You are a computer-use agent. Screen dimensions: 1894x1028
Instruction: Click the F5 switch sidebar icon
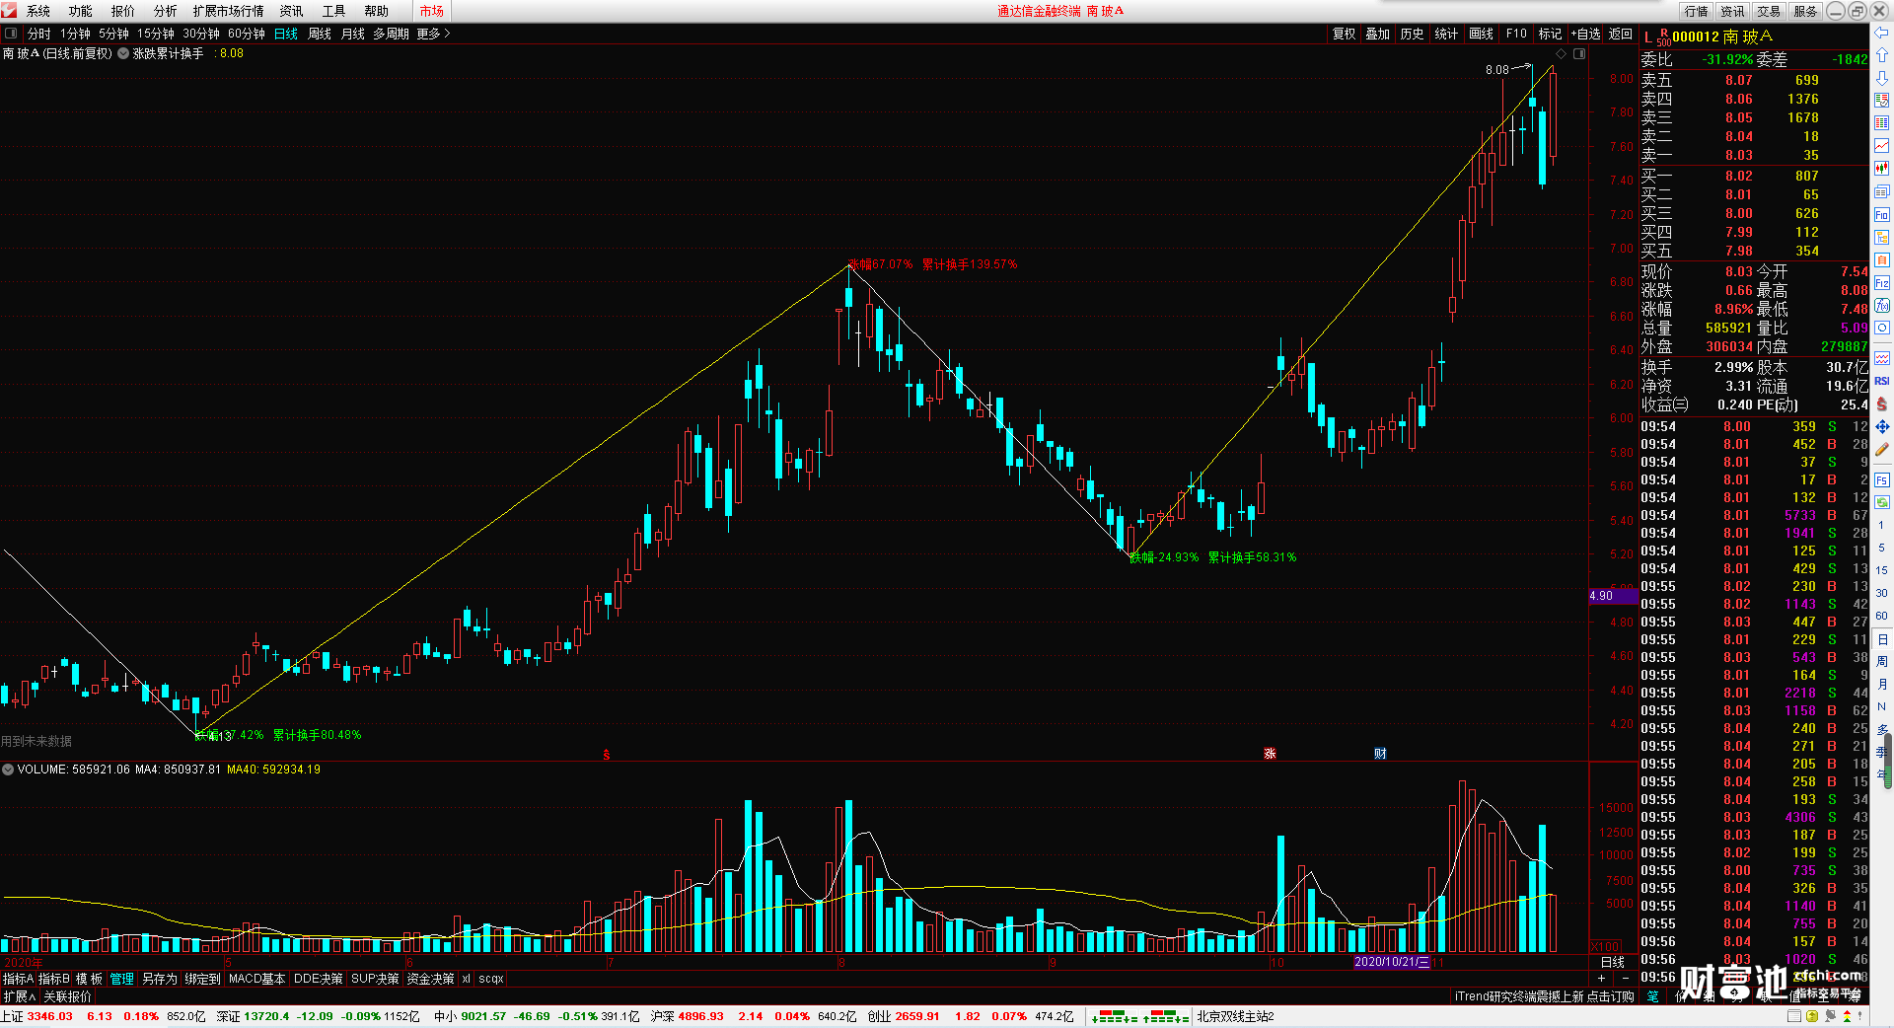(1882, 480)
